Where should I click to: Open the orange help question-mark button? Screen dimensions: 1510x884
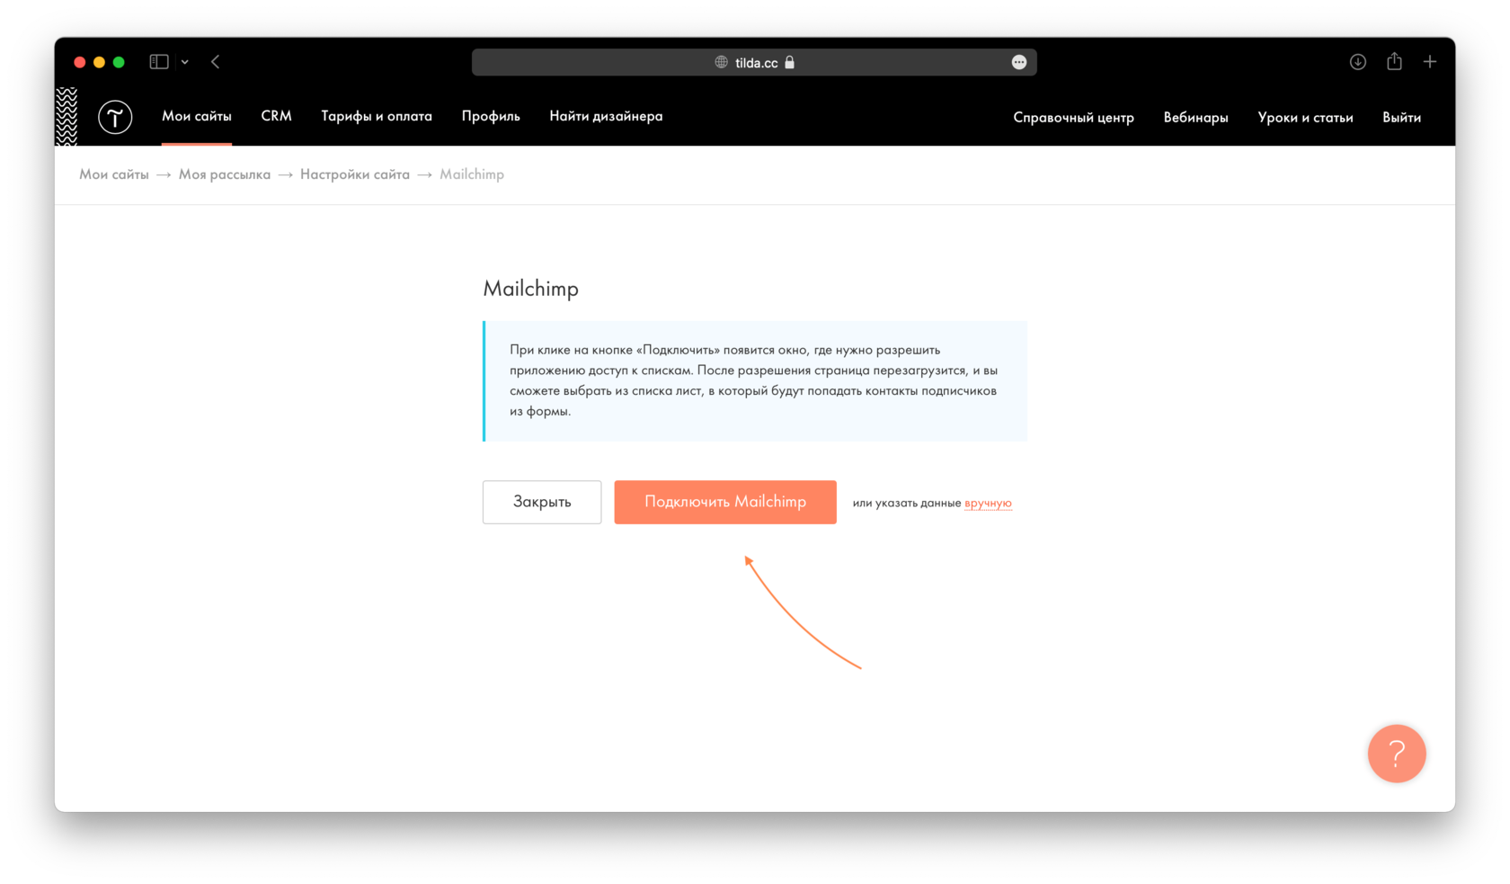1397,754
